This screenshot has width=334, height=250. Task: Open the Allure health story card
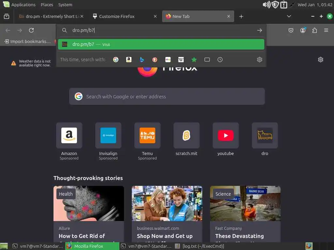[x=89, y=214]
